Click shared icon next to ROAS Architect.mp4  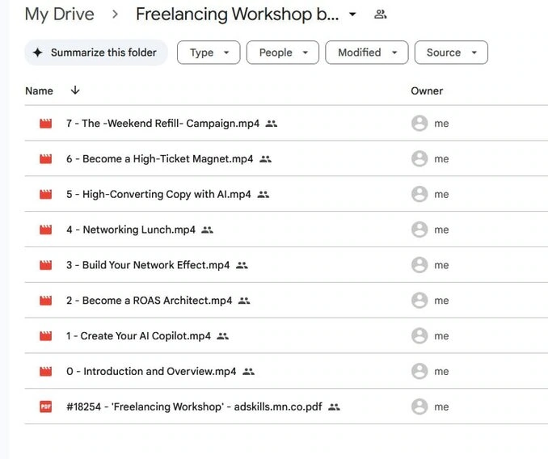244,301
